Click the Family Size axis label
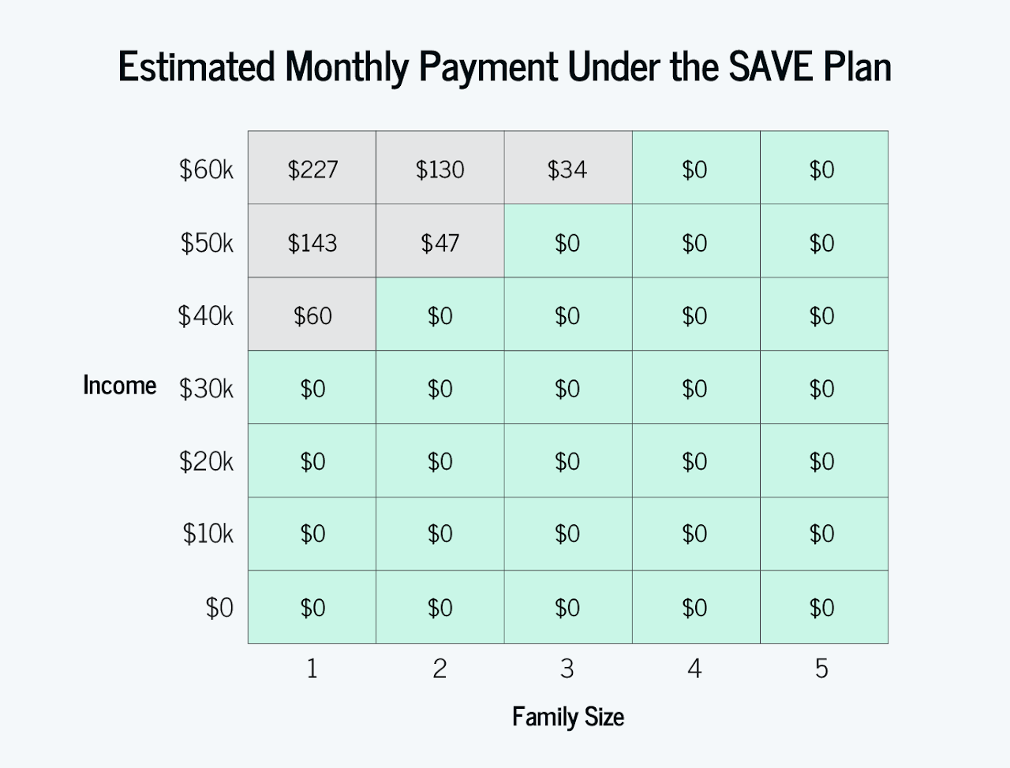 tap(568, 717)
